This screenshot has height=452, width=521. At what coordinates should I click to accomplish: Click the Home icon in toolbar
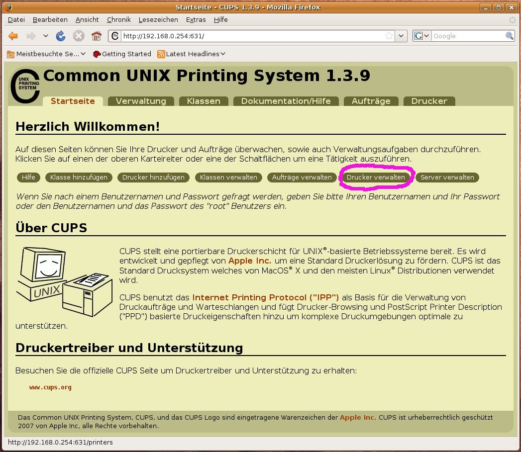(97, 36)
